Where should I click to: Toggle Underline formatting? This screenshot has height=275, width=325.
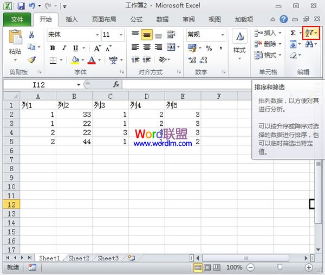(76, 49)
